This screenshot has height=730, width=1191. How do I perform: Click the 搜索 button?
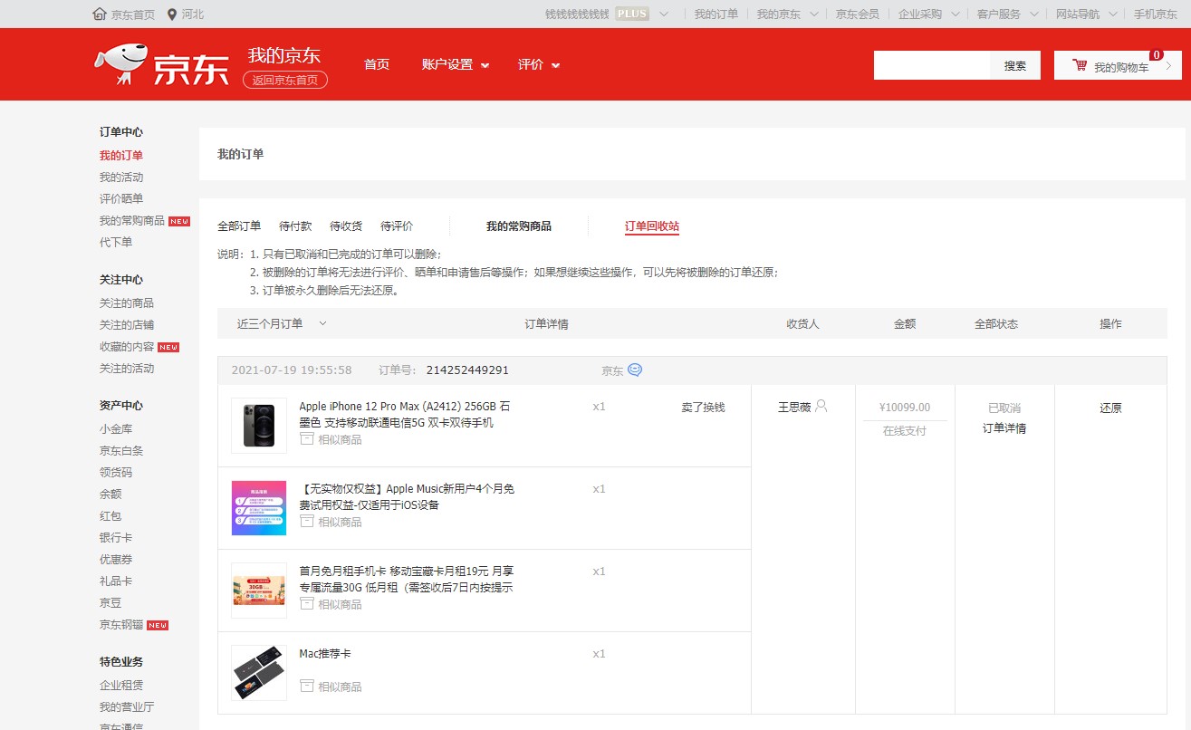pos(1015,65)
